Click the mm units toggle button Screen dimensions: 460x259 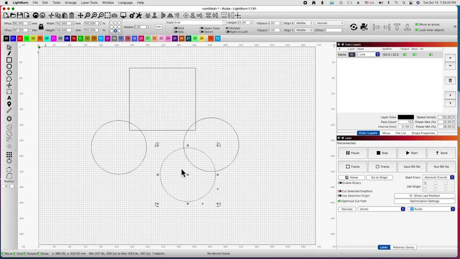click(158, 27)
